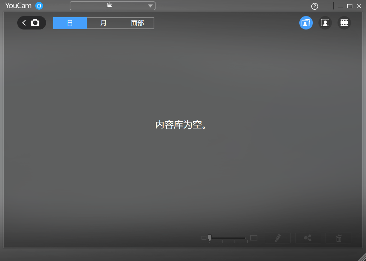
Task: Switch to the 面部 face tab
Action: pyautogui.click(x=137, y=23)
